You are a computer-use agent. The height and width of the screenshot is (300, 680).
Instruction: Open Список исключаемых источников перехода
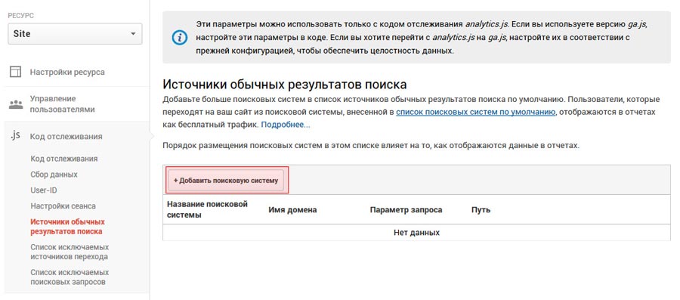70,252
